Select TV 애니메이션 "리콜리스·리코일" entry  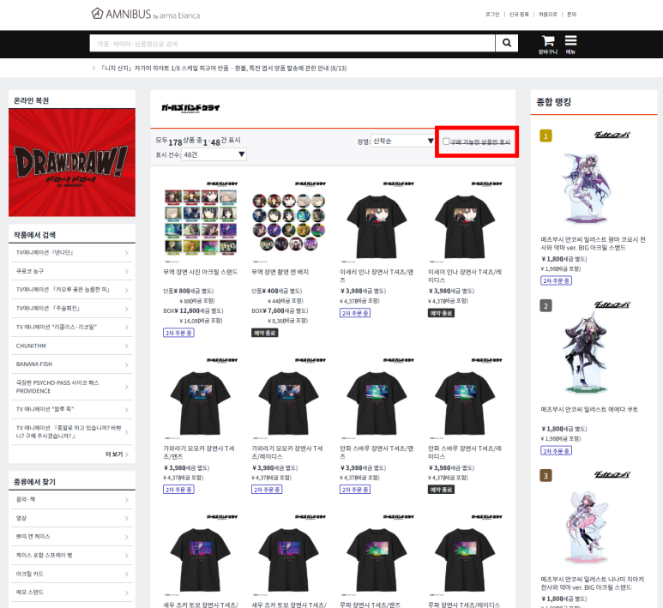[x=72, y=328]
